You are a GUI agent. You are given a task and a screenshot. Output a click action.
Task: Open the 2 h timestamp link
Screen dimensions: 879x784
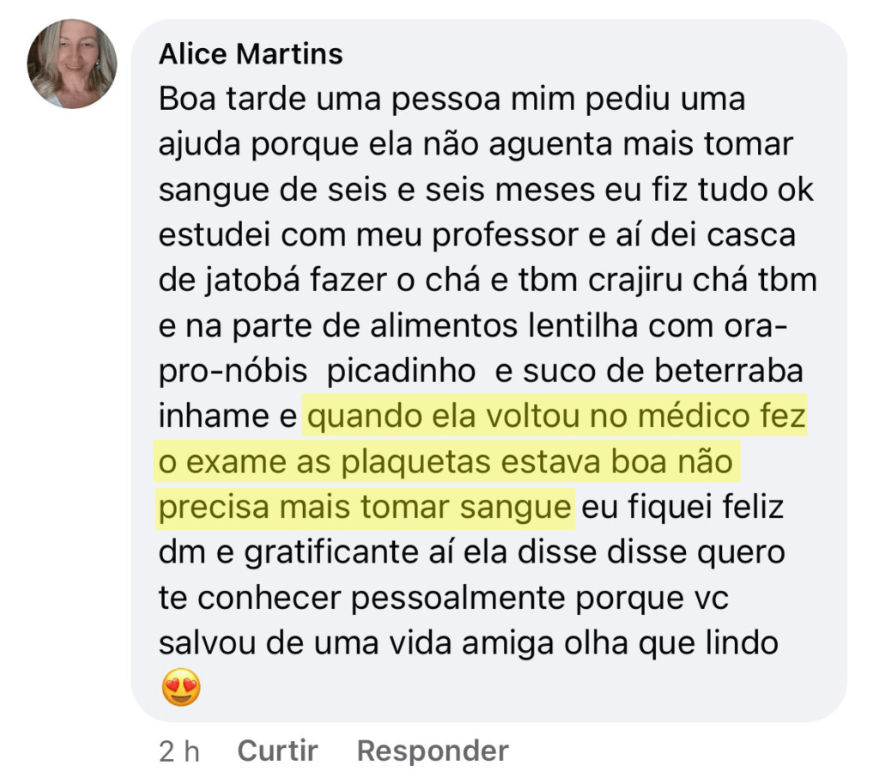(x=179, y=751)
